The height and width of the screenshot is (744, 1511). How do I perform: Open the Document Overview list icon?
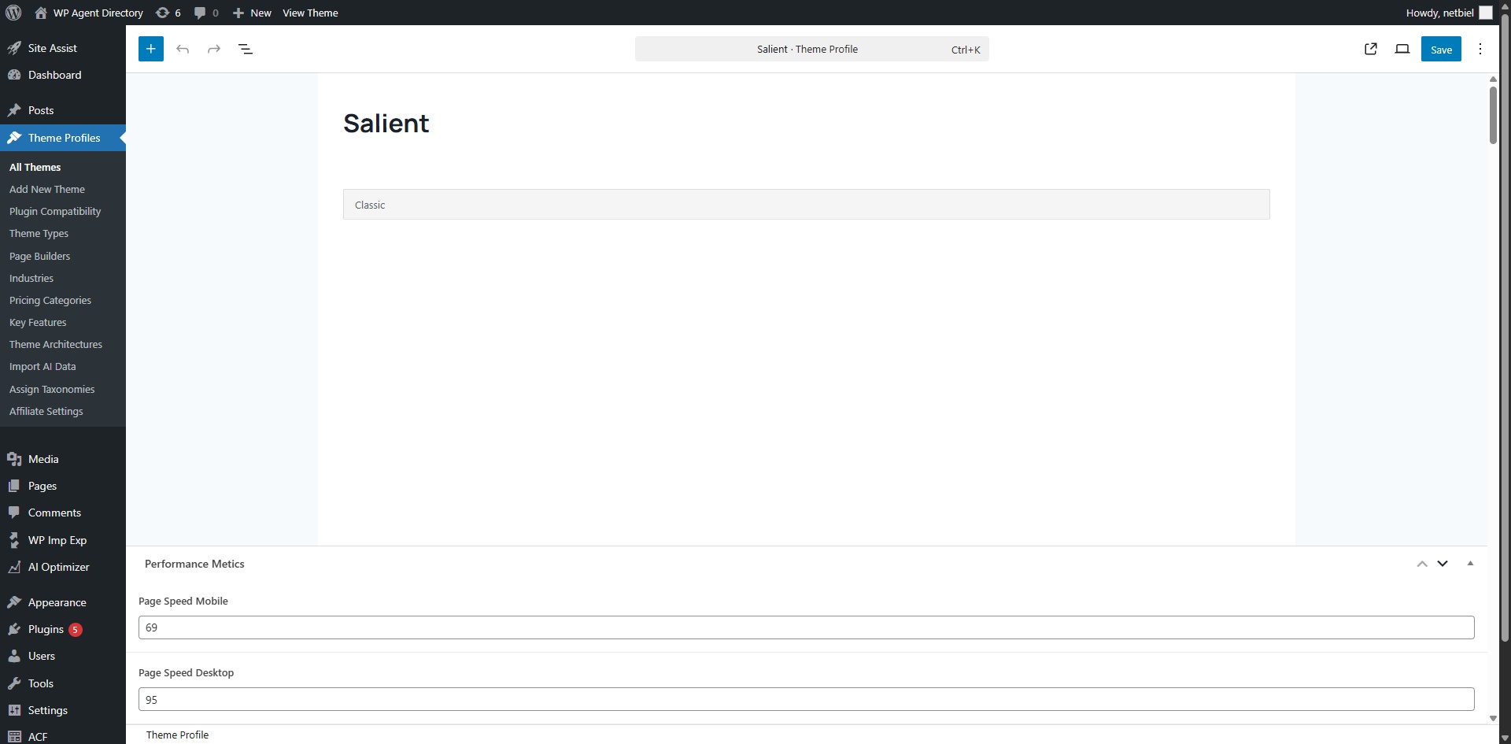(246, 49)
